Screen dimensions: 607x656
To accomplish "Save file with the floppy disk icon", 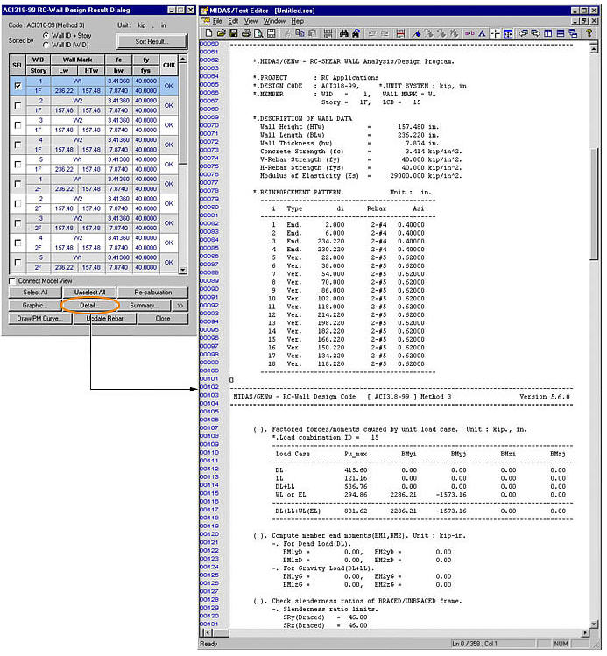I will [234, 33].
